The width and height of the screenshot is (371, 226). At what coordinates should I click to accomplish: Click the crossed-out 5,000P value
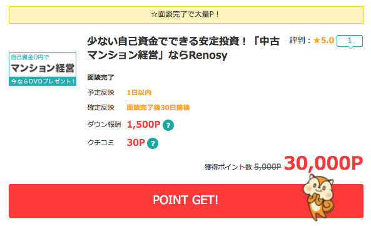coord(267,167)
